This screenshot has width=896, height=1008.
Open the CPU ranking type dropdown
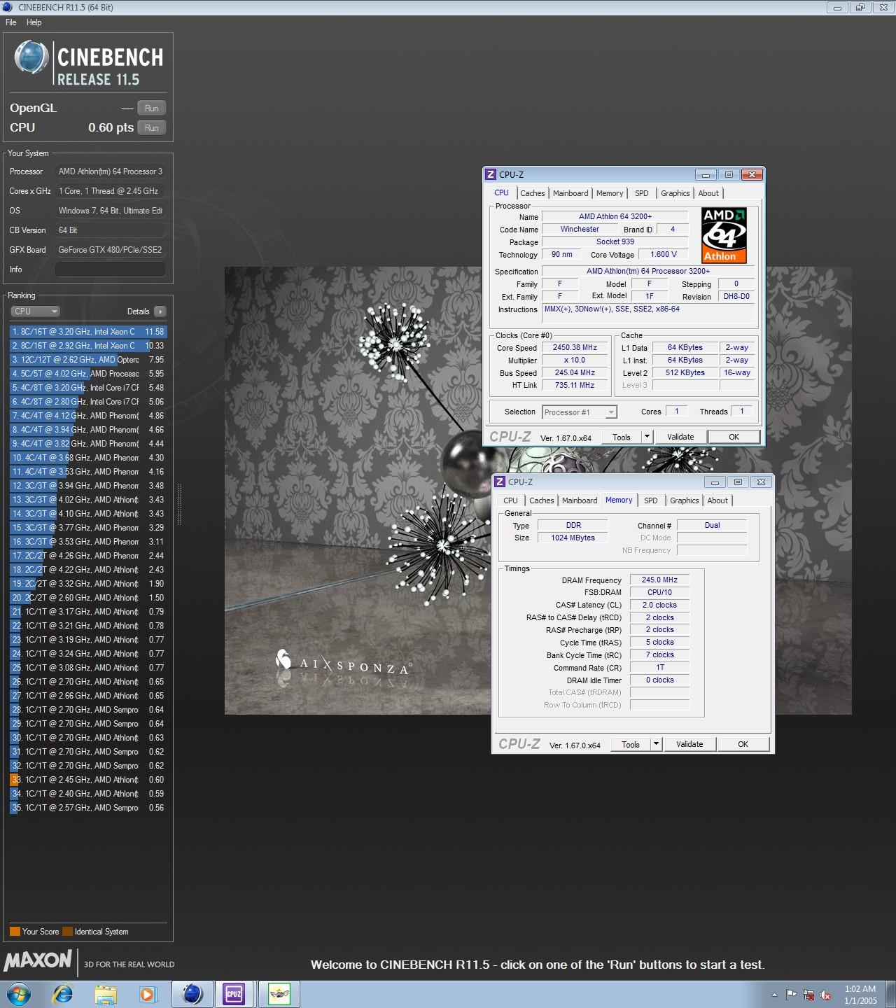pyautogui.click(x=35, y=311)
